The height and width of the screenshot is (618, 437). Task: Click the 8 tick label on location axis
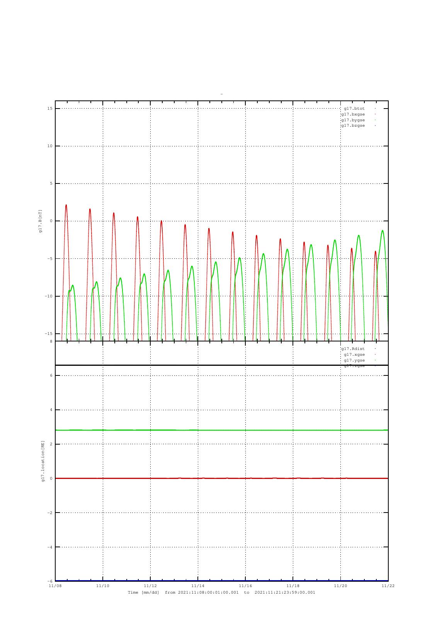(51, 341)
